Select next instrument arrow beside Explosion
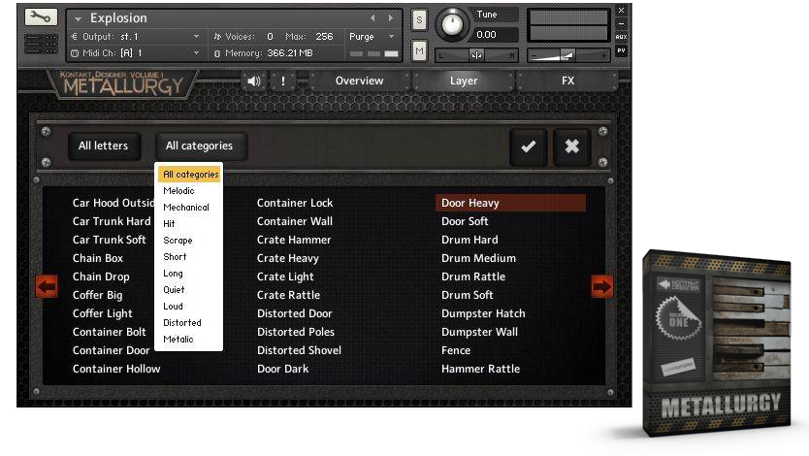 [391, 18]
